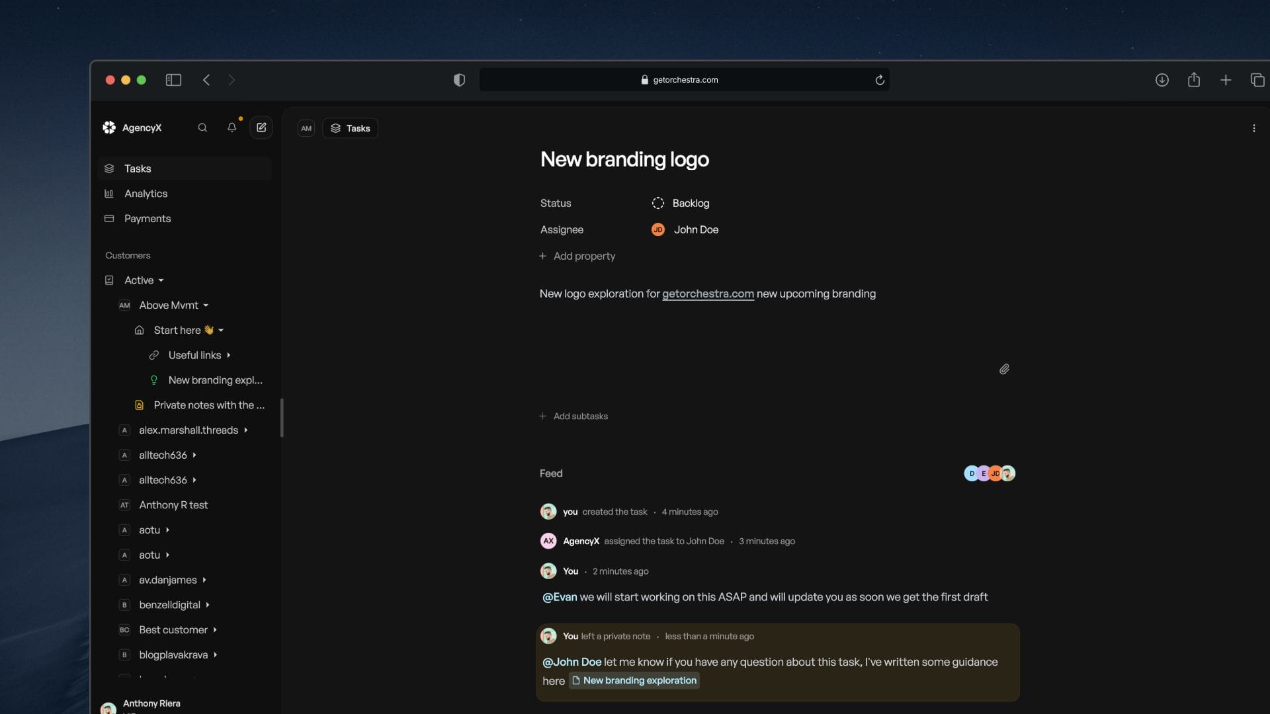Click the Tasks breadcrumb tab
The height and width of the screenshot is (714, 1270).
(x=350, y=128)
